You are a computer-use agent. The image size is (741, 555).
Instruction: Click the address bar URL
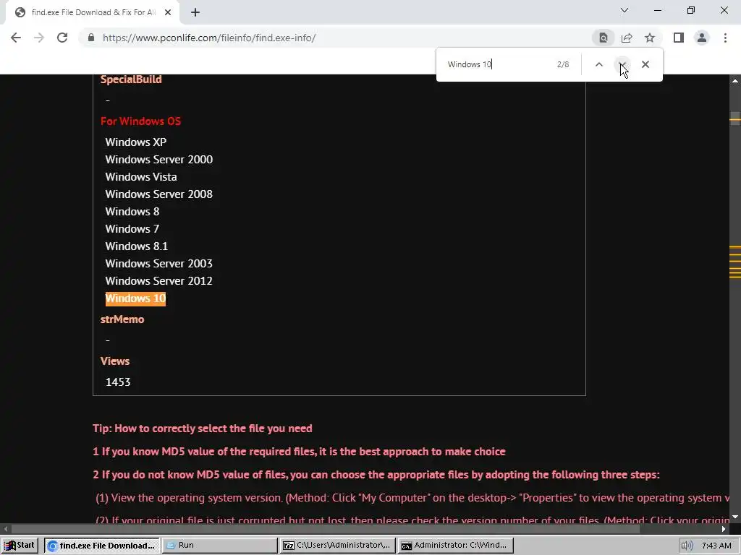coord(209,38)
